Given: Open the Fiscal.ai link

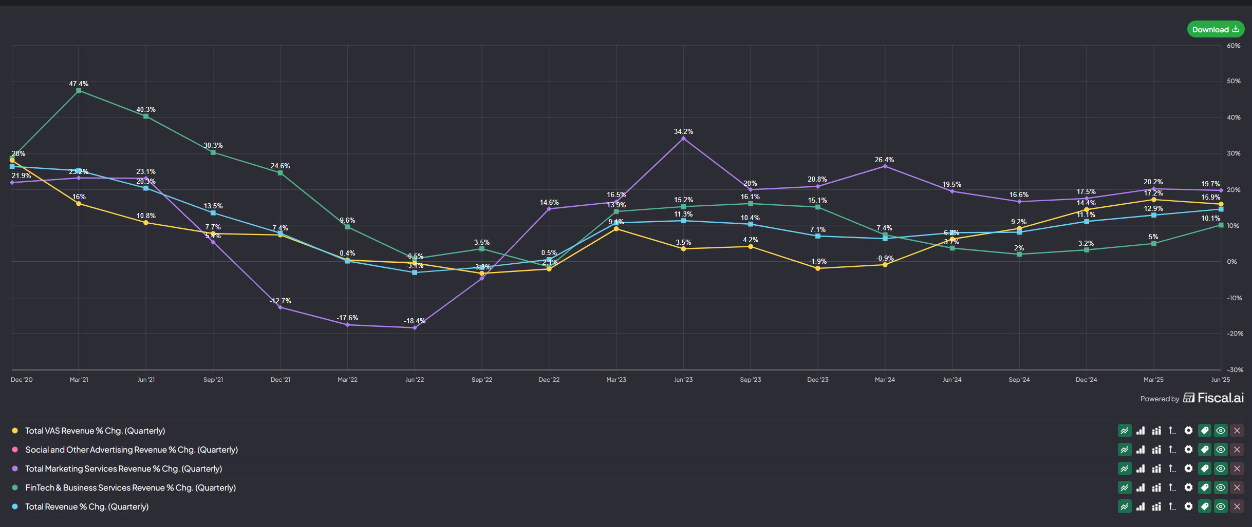Looking at the screenshot, I should (x=1213, y=398).
